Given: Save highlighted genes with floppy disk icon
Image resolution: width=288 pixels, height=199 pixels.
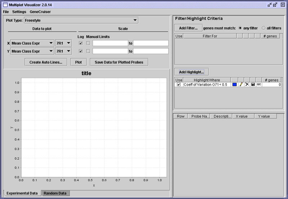Looking at the screenshot, I should click(253, 85).
